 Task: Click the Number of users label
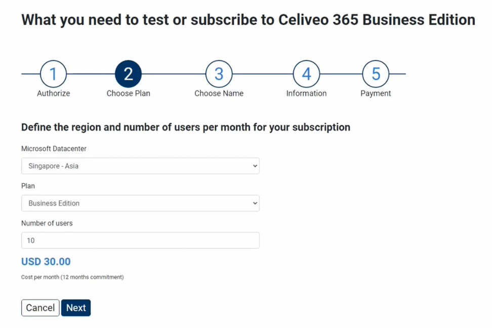47,223
